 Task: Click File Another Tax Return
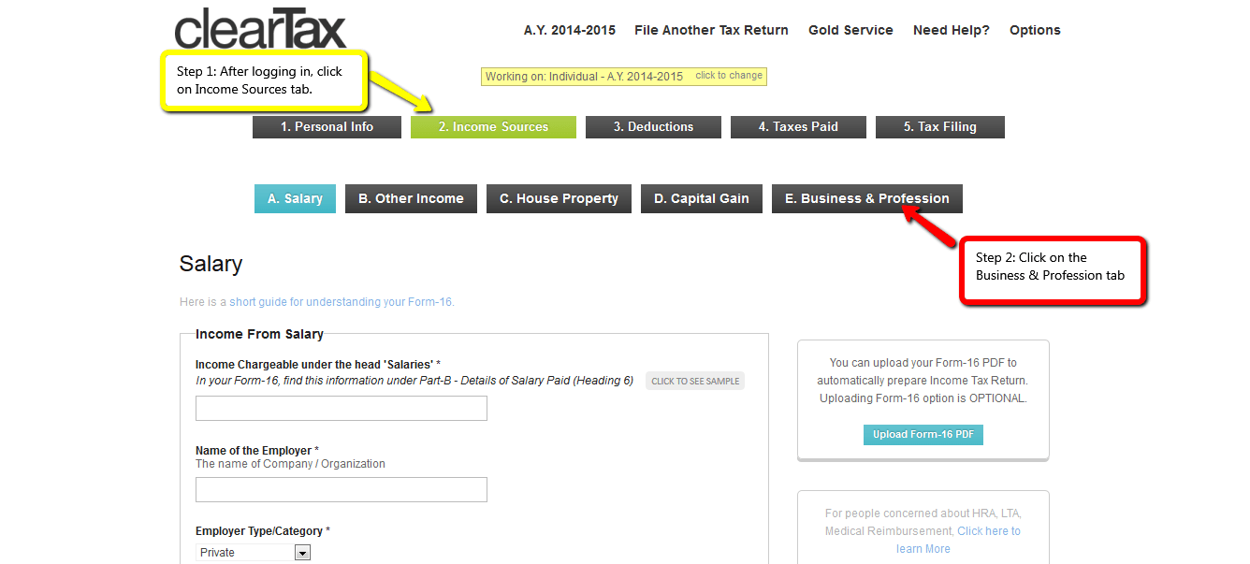(x=711, y=30)
